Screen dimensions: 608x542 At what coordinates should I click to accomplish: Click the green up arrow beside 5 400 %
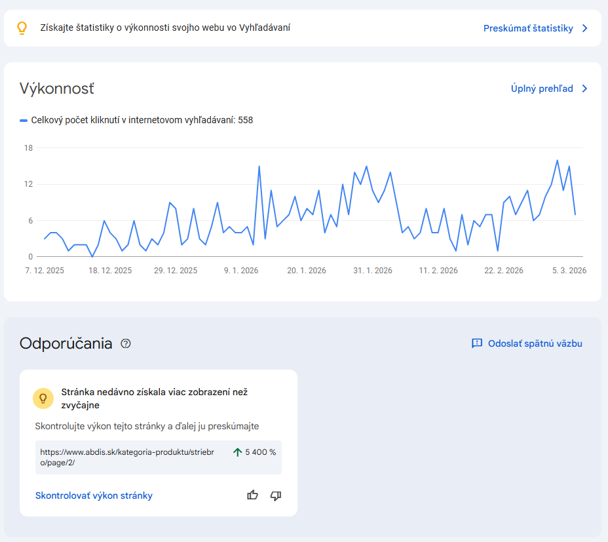(237, 452)
